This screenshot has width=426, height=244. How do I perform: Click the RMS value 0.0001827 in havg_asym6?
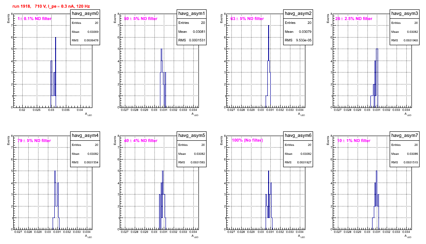click(304, 163)
